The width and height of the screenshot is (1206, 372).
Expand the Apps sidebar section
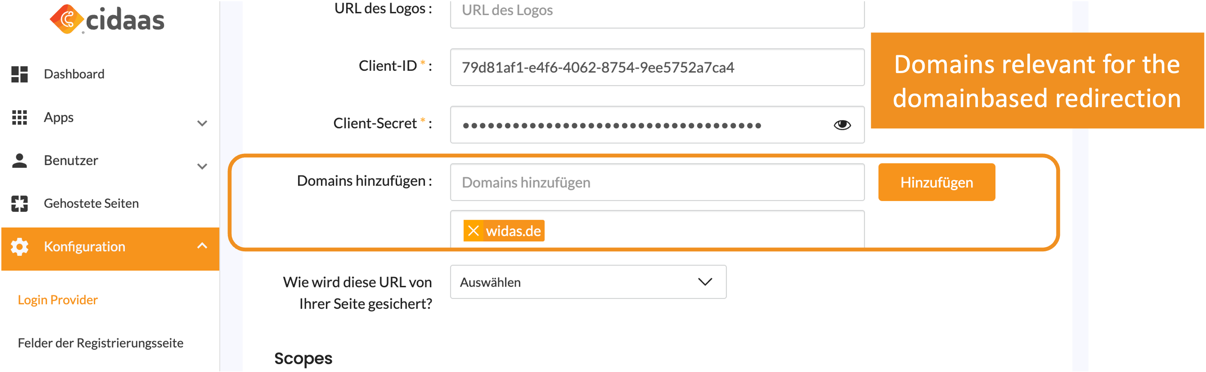point(202,123)
